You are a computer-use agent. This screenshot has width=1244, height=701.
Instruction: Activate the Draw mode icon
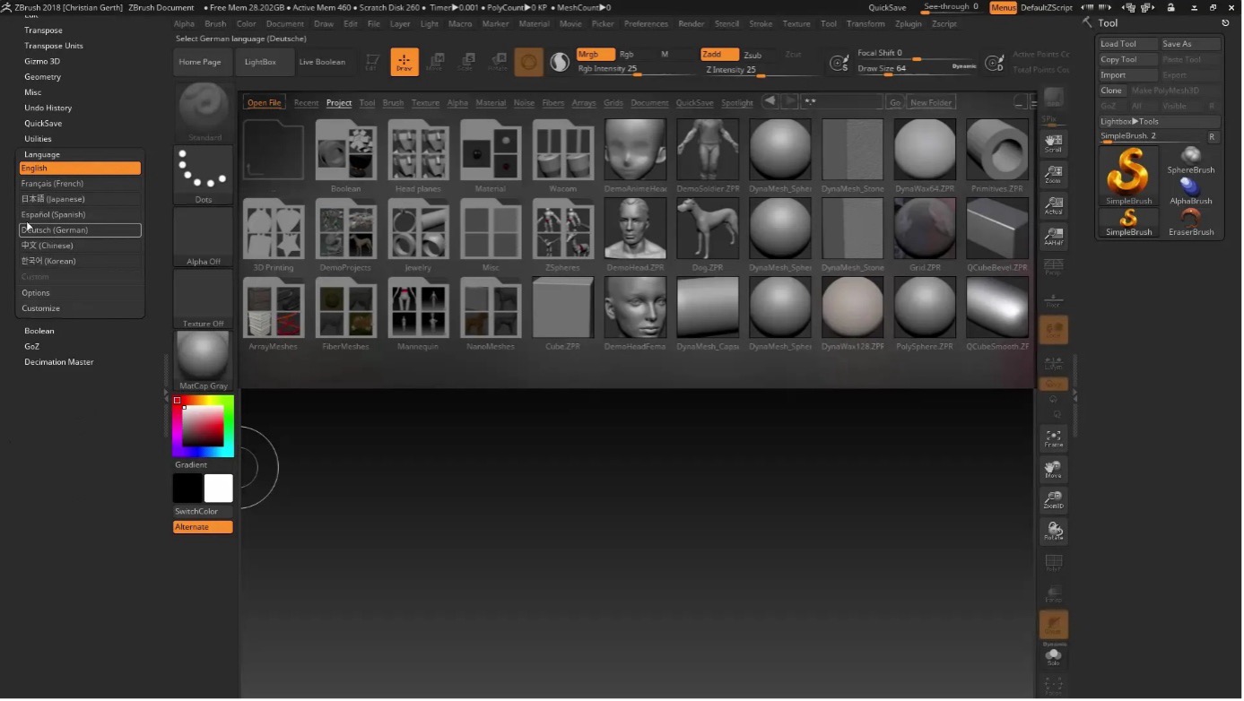tap(405, 62)
